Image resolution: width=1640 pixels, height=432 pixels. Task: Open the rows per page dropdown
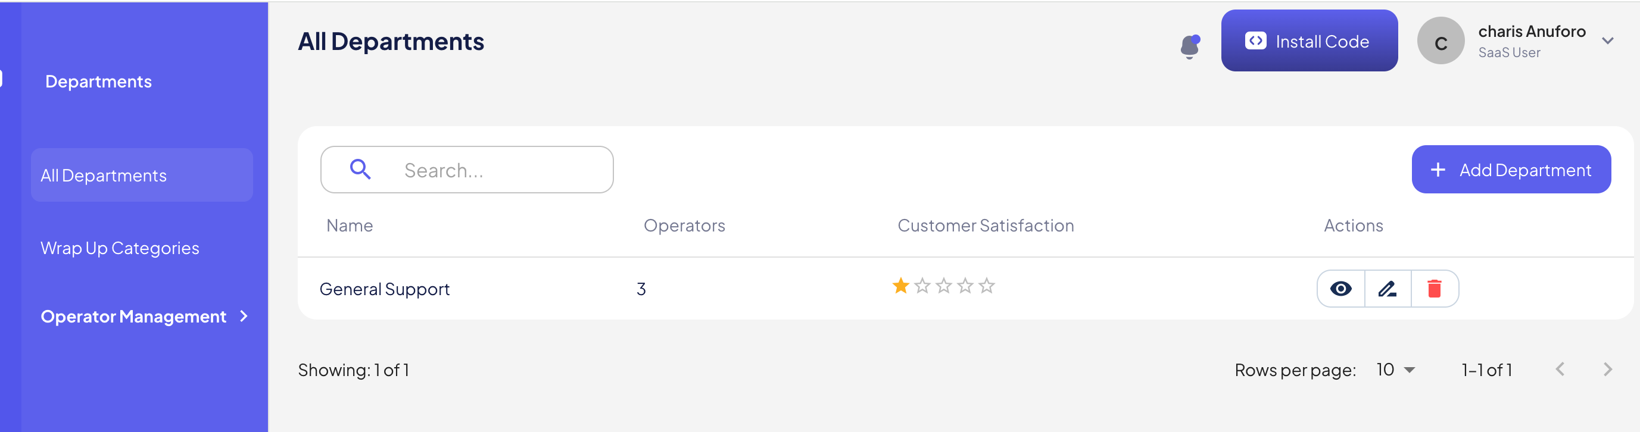click(x=1395, y=370)
